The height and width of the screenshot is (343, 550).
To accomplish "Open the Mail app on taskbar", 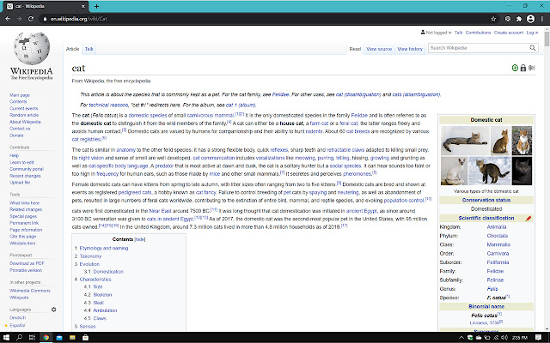I will coord(59,337).
